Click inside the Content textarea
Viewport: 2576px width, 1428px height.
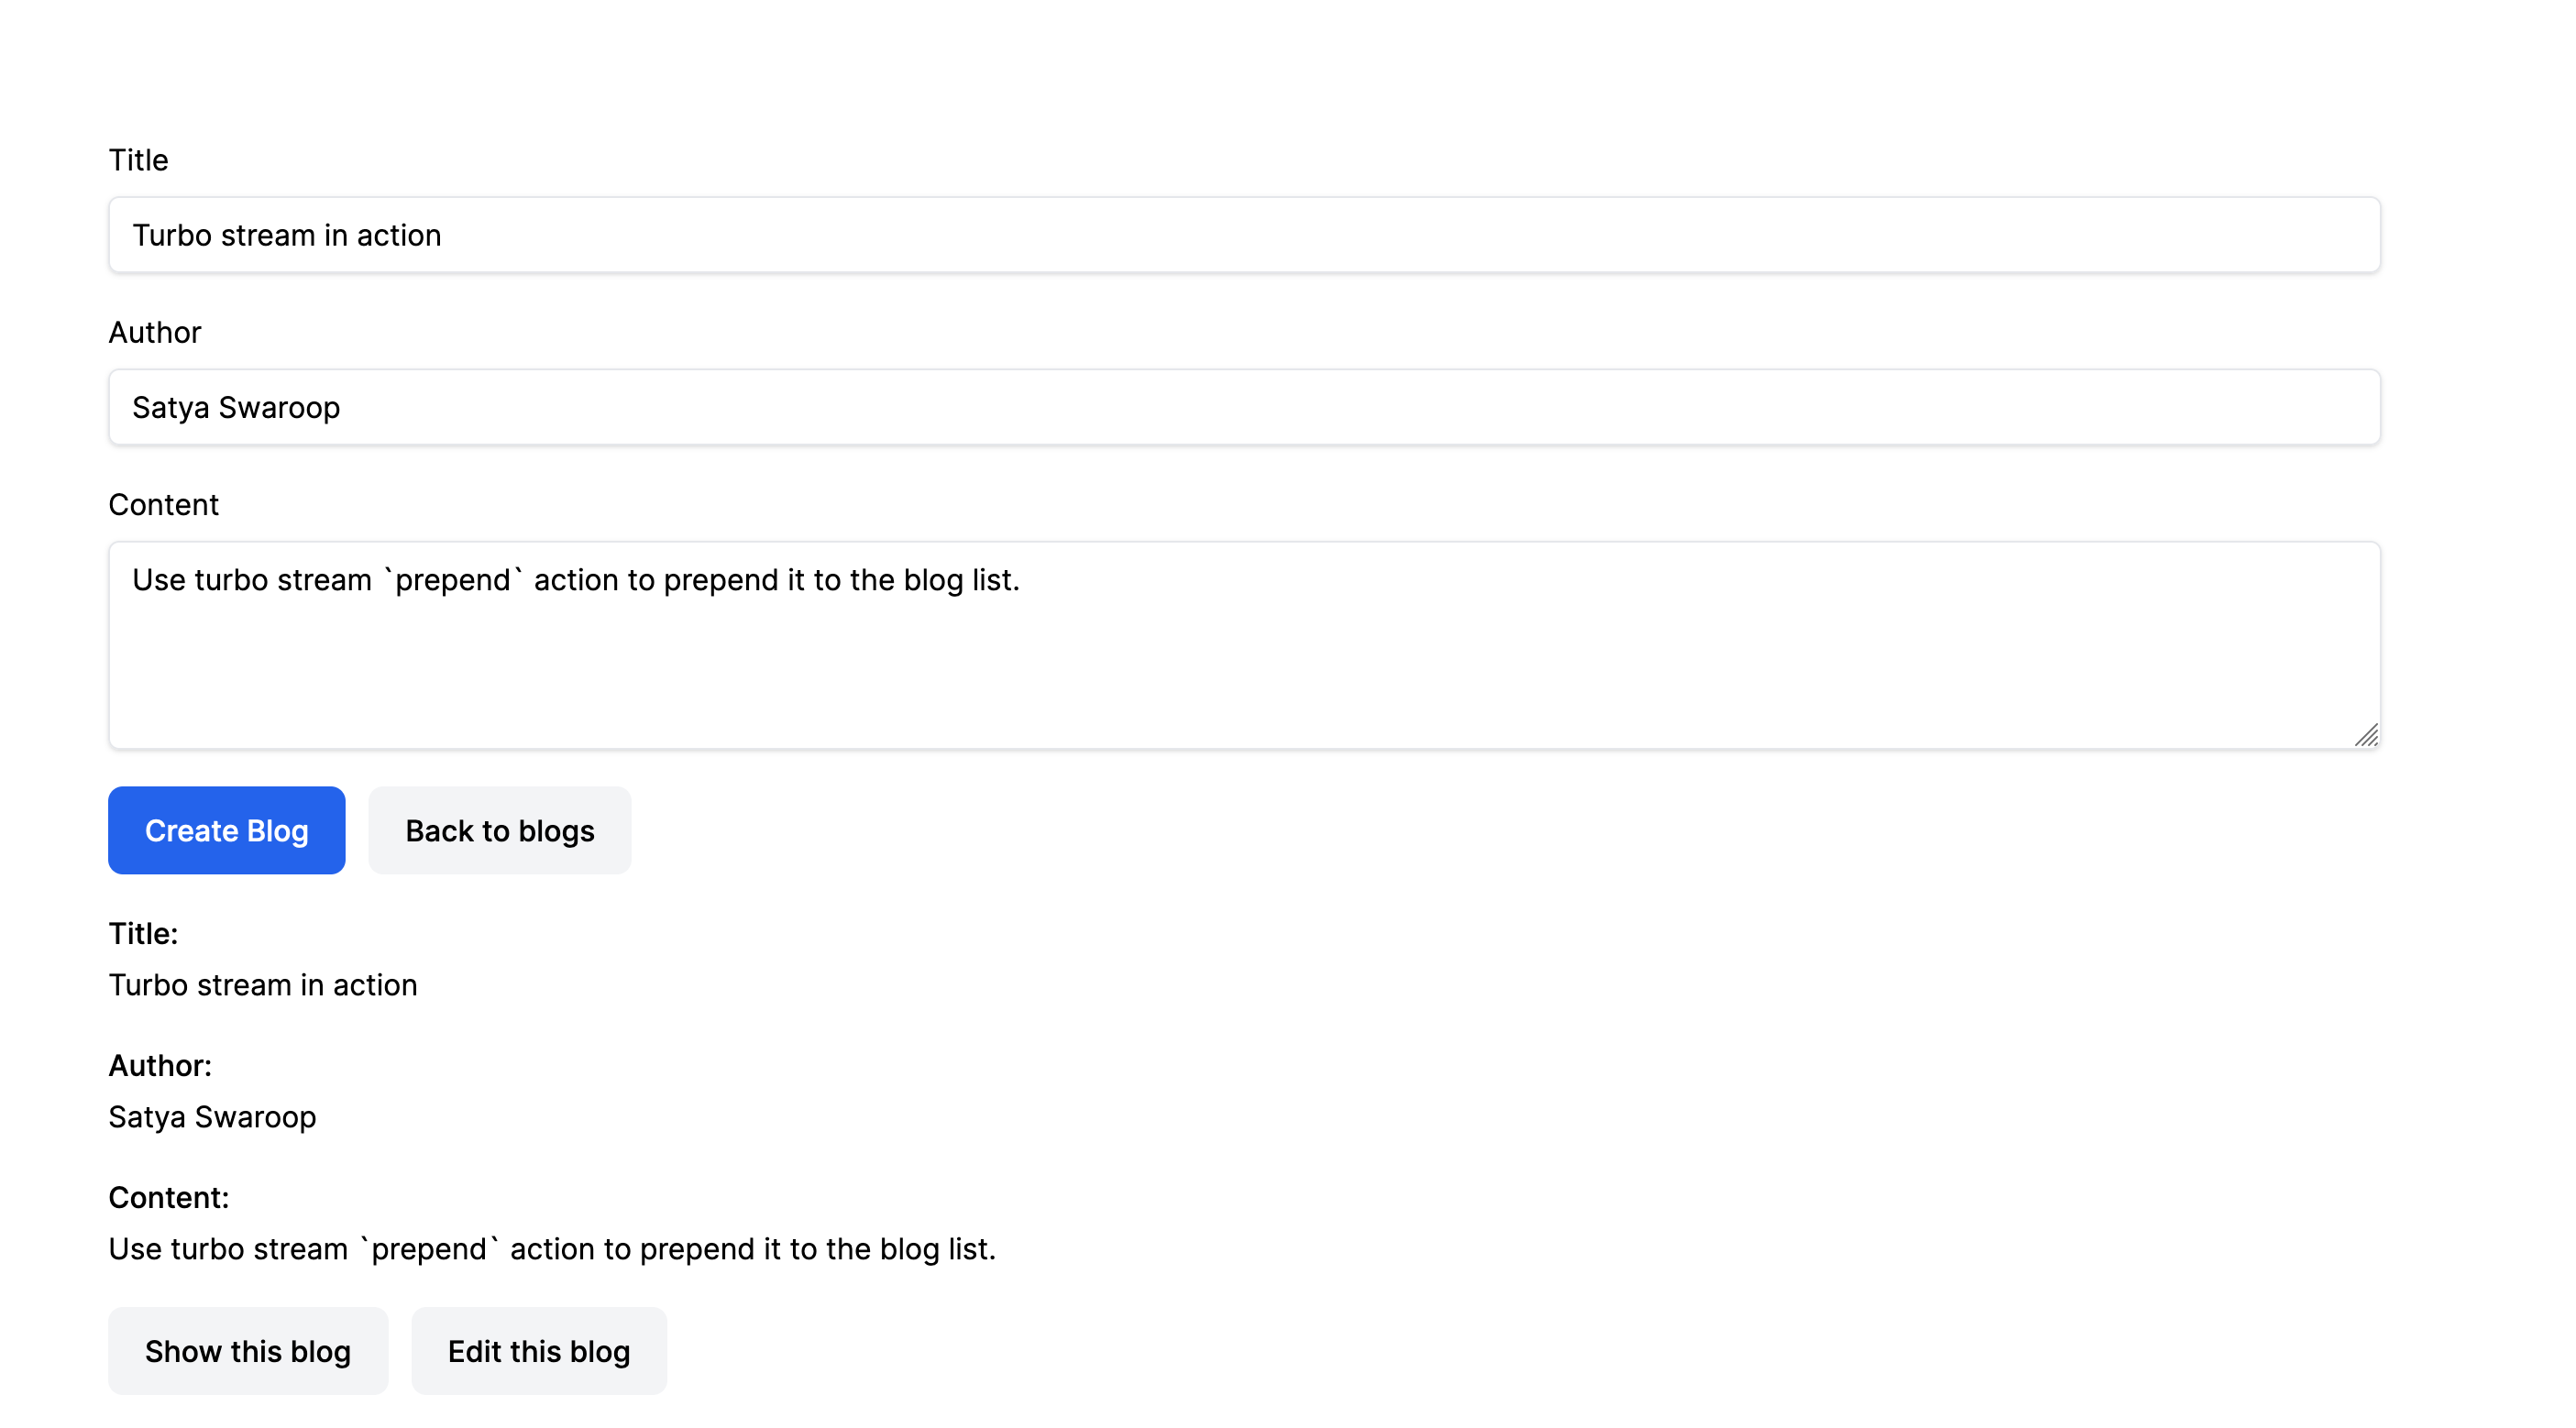(1244, 660)
